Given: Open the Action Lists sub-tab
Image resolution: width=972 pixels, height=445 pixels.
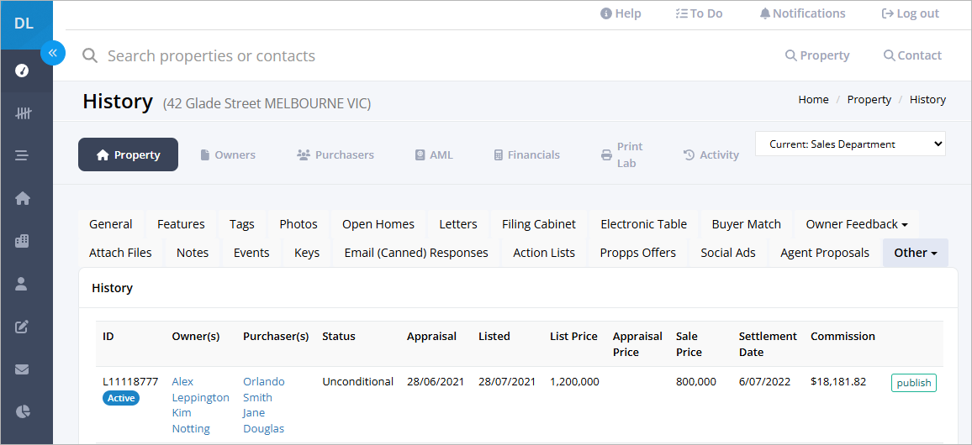Looking at the screenshot, I should (x=544, y=253).
